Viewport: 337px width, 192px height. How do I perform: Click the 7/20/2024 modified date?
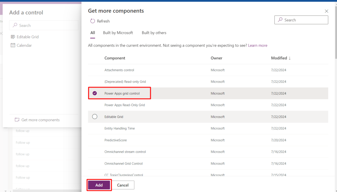[278, 140]
